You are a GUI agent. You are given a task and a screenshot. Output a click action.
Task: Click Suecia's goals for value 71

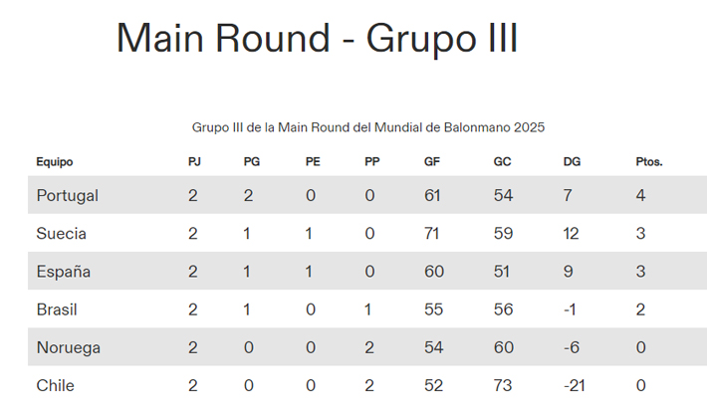432,234
